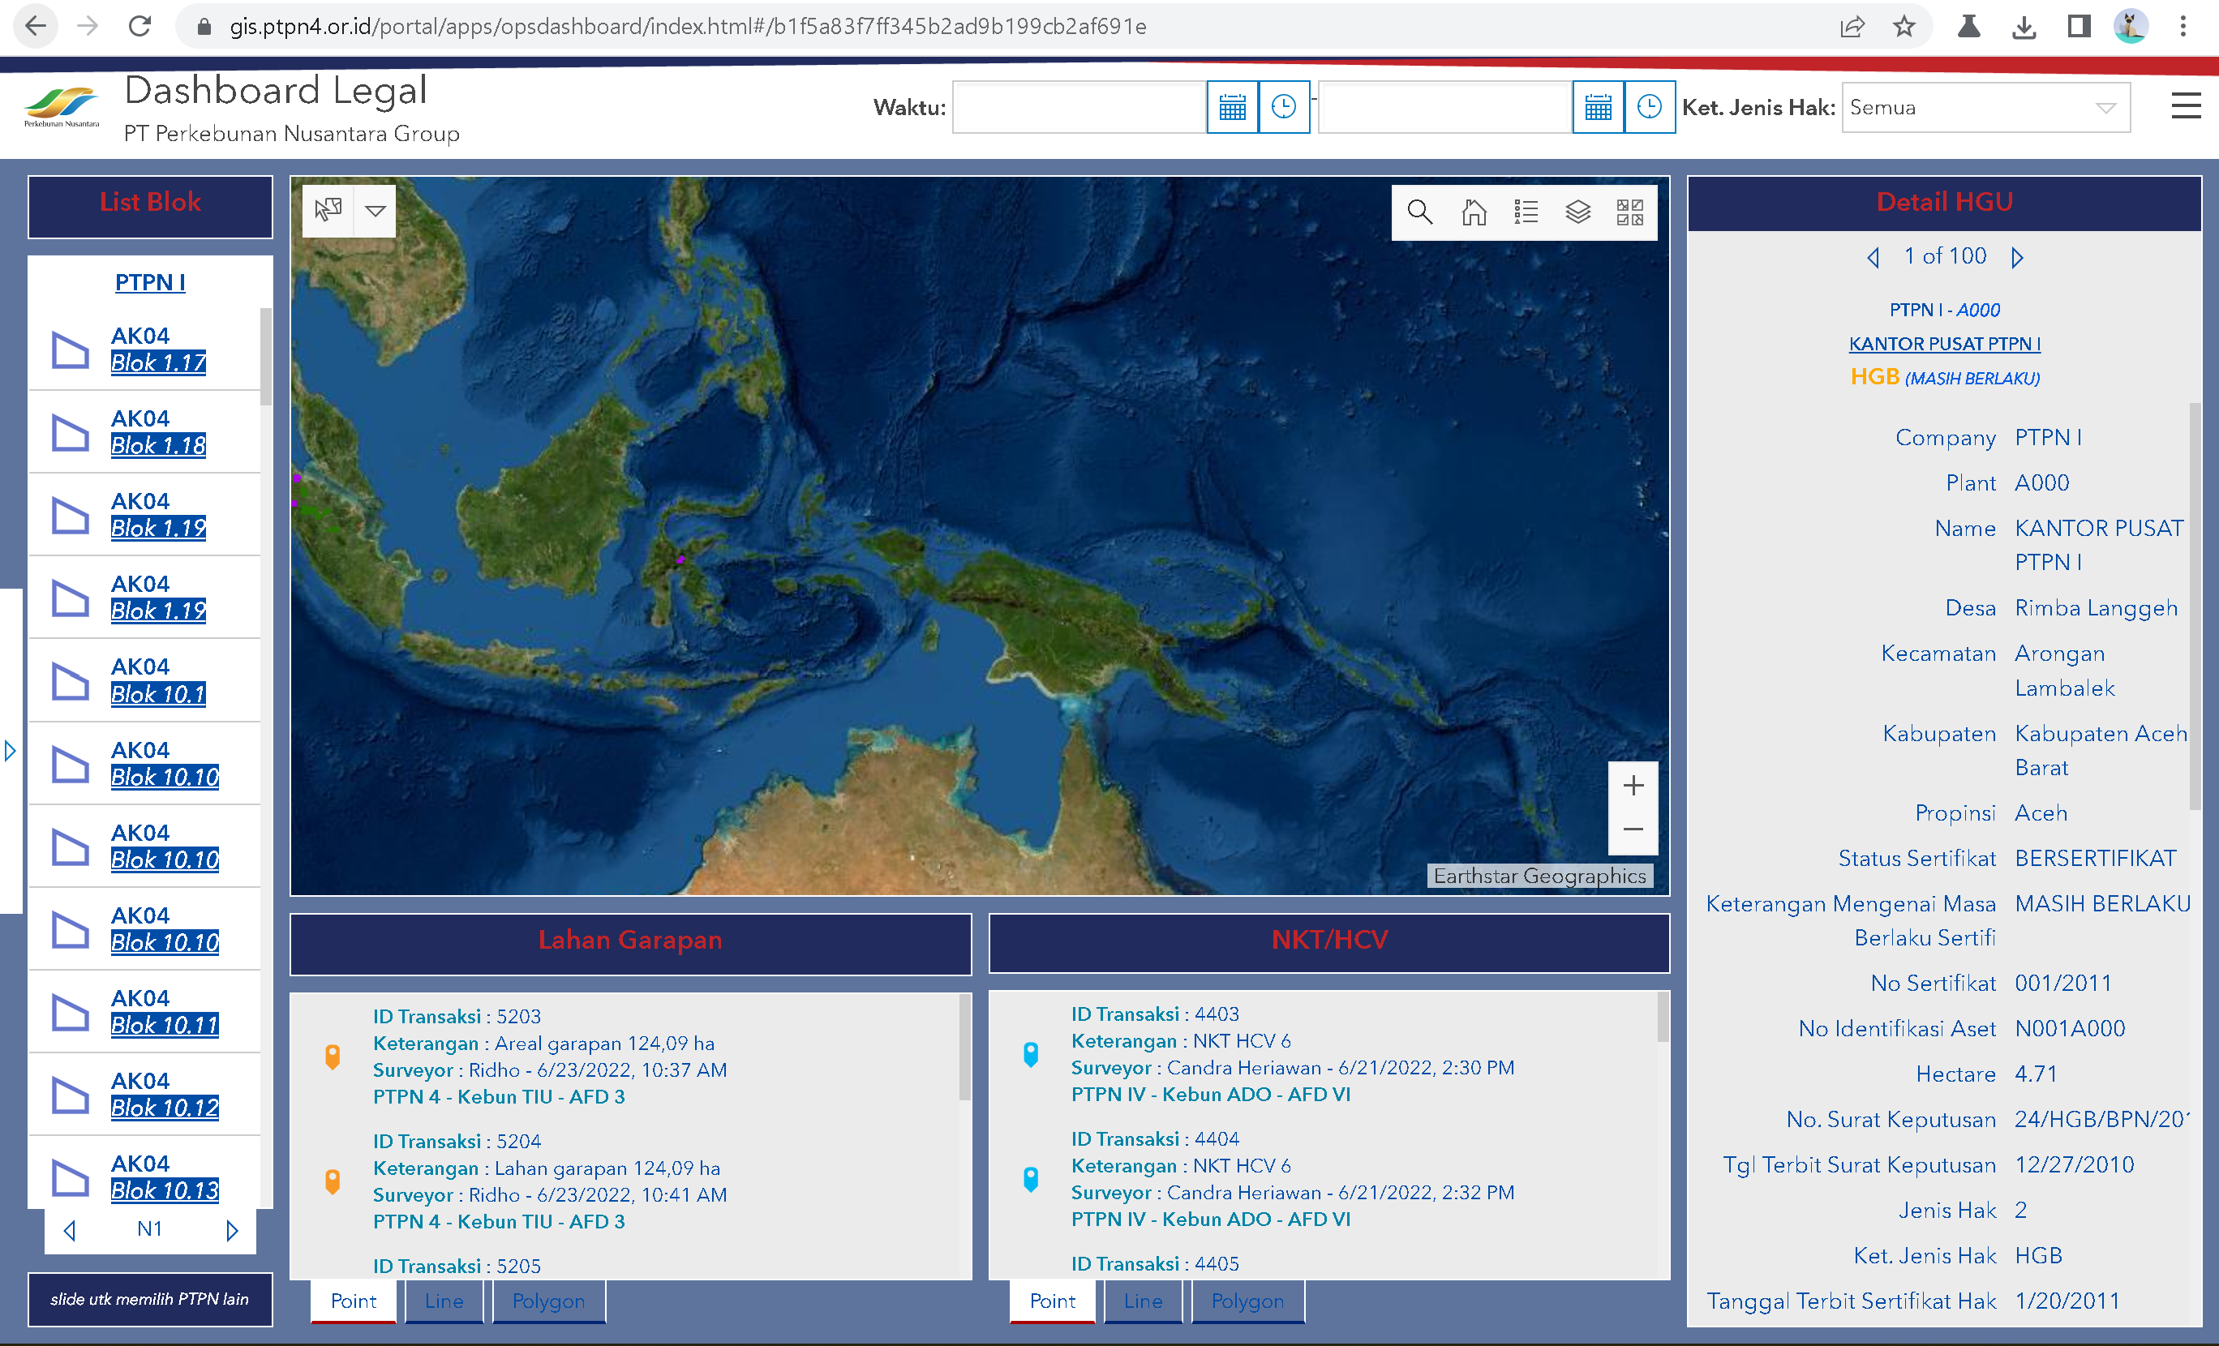Go to next Detail HGU record
Image resolution: width=2219 pixels, height=1346 pixels.
coord(2017,258)
